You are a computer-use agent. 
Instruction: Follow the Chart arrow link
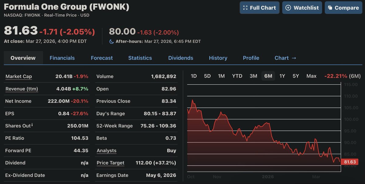[x=285, y=58]
